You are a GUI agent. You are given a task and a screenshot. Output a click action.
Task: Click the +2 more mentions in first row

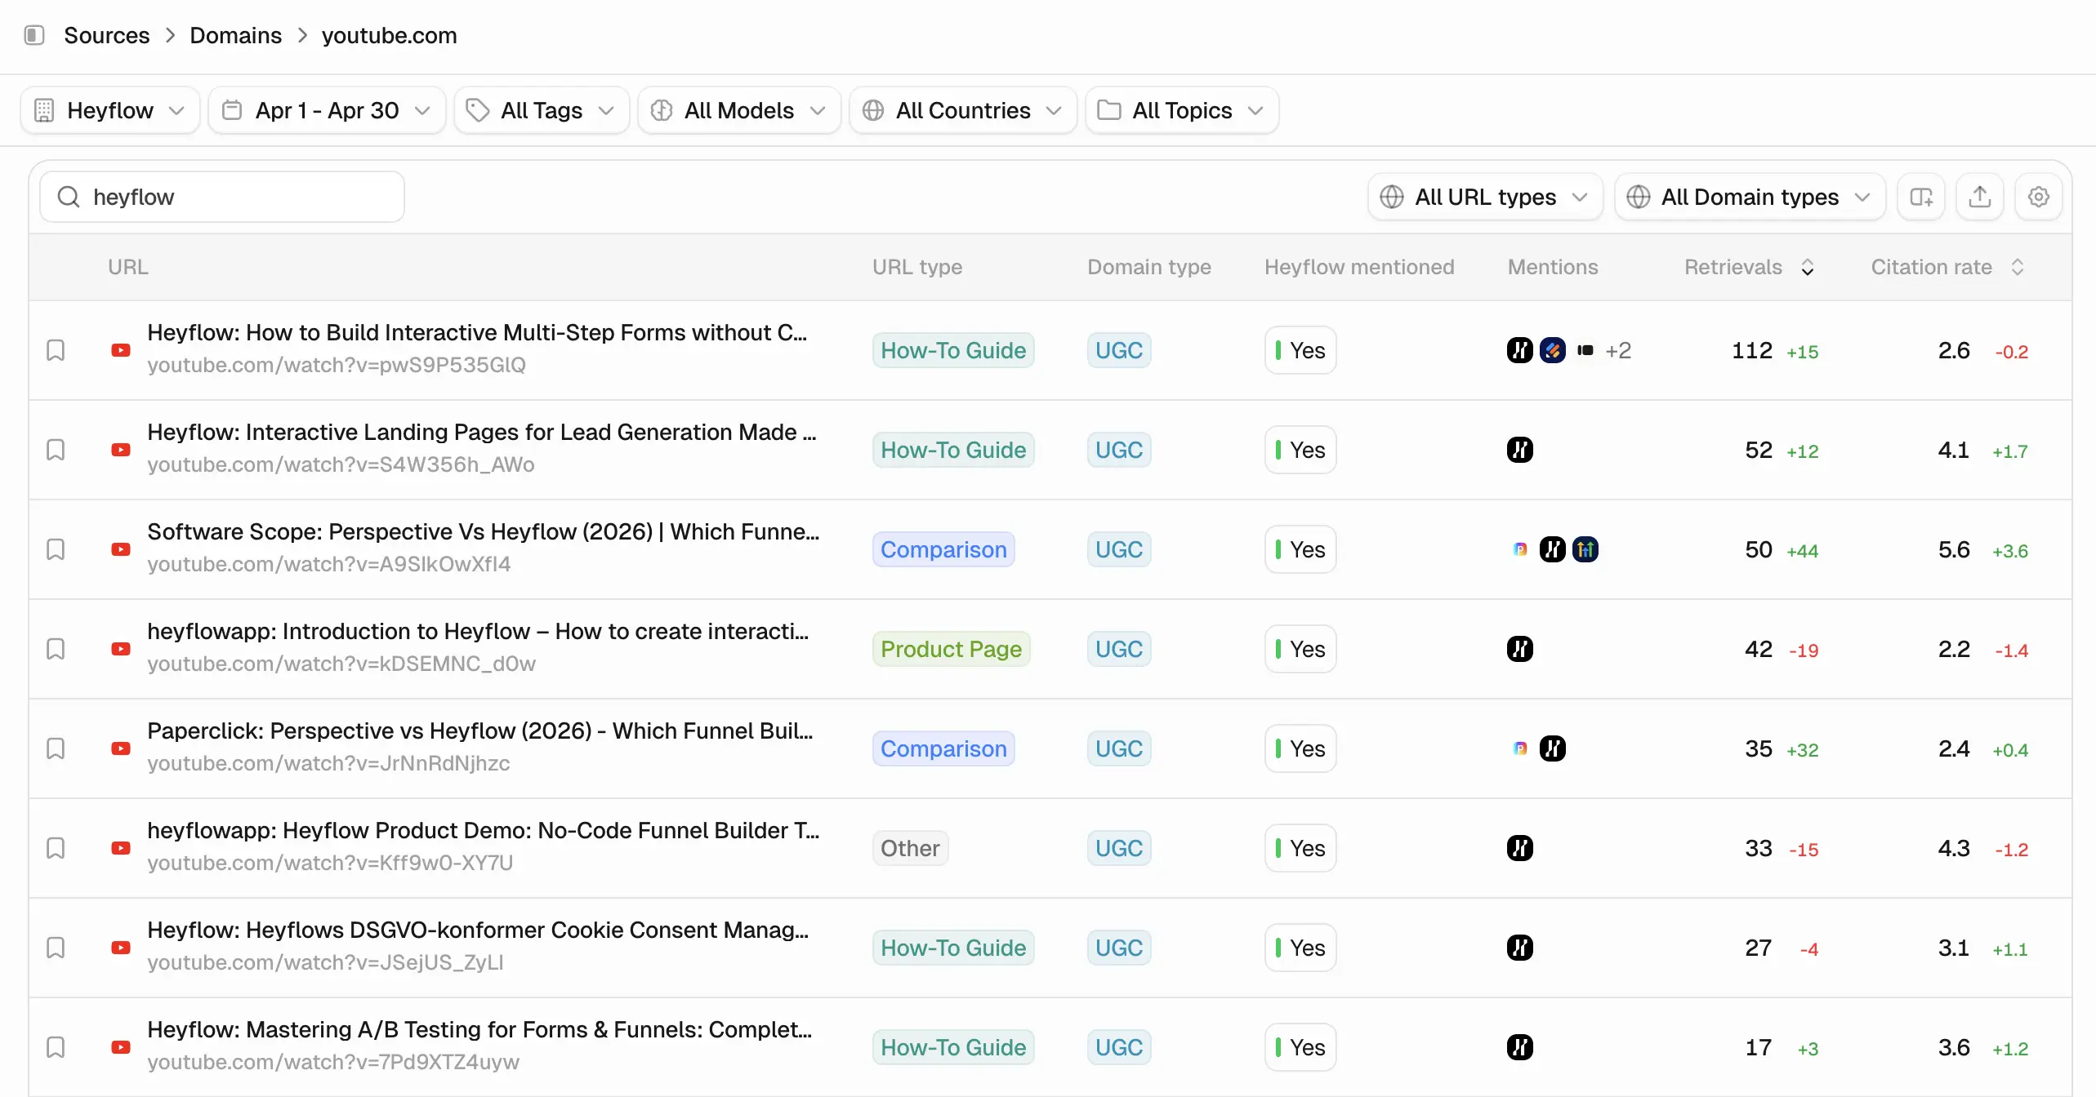click(1618, 350)
